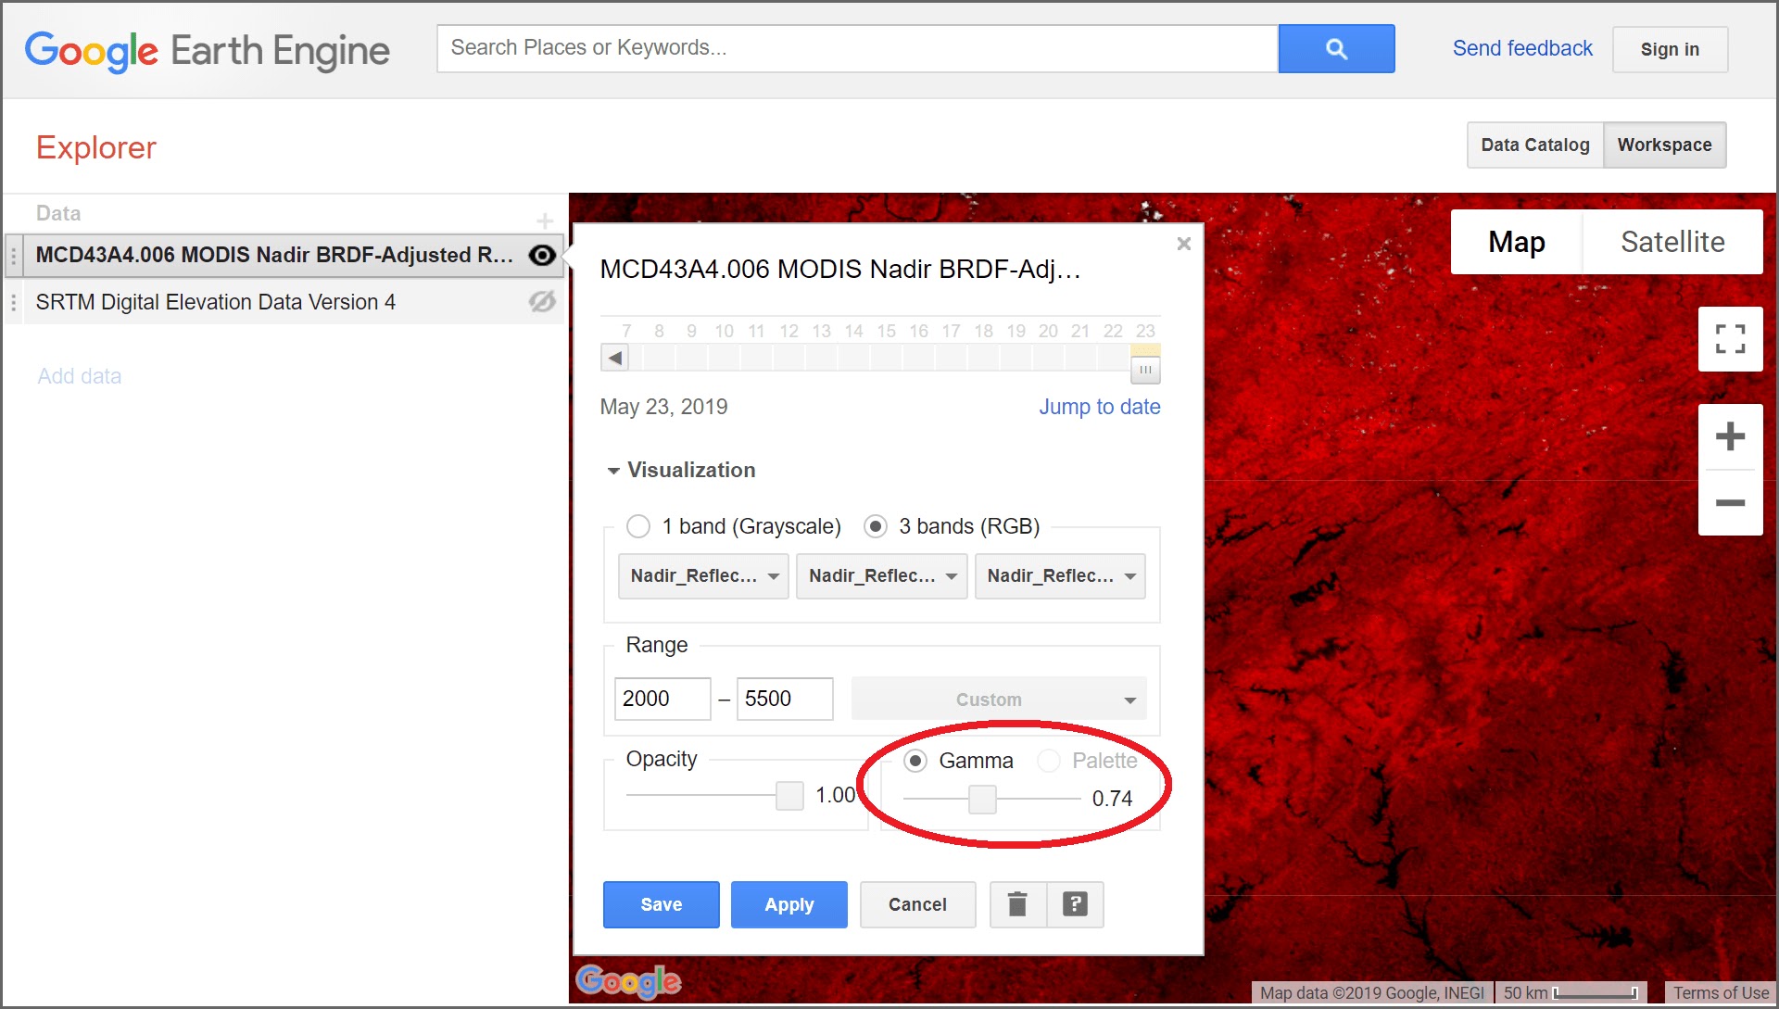Zoom in on the map
The height and width of the screenshot is (1009, 1779).
coord(1730,436)
